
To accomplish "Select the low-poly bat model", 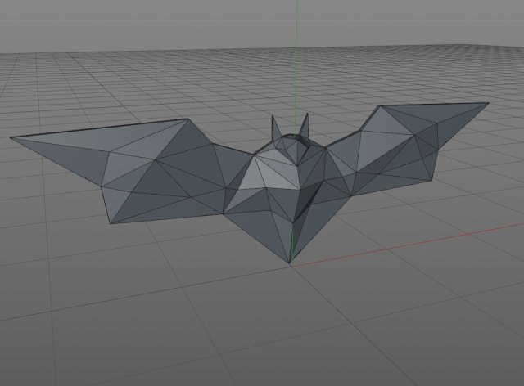I will pyautogui.click(x=249, y=183).
